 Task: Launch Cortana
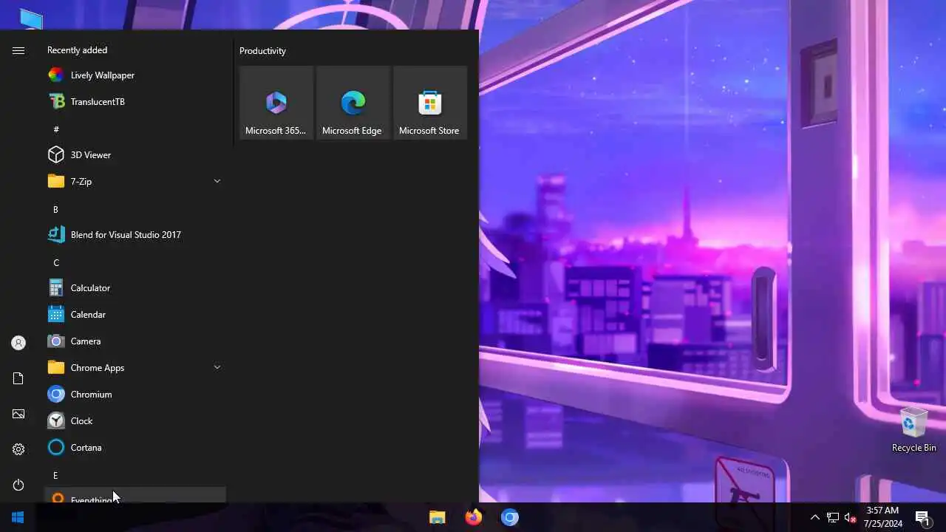(135, 448)
